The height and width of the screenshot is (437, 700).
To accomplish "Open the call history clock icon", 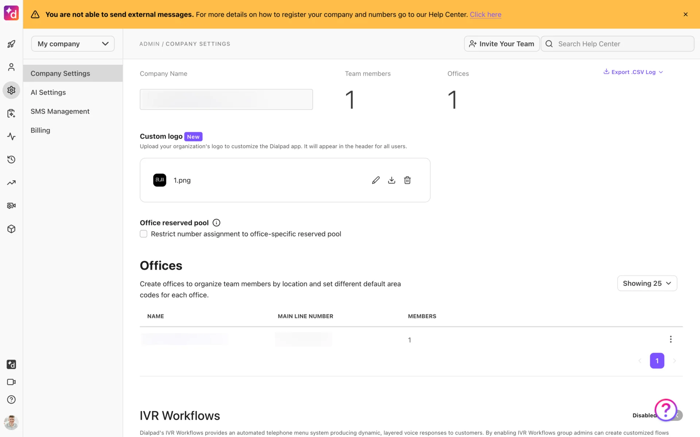I will point(11,160).
